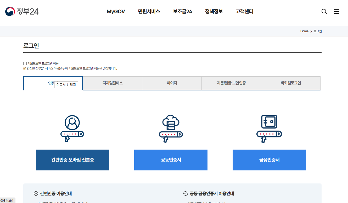Select the 간편인증·모바일 신분증 person icon
This screenshot has width=348, height=203.
click(72, 128)
